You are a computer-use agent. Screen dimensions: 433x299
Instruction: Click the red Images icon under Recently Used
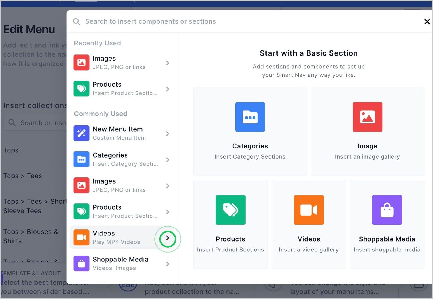click(81, 63)
